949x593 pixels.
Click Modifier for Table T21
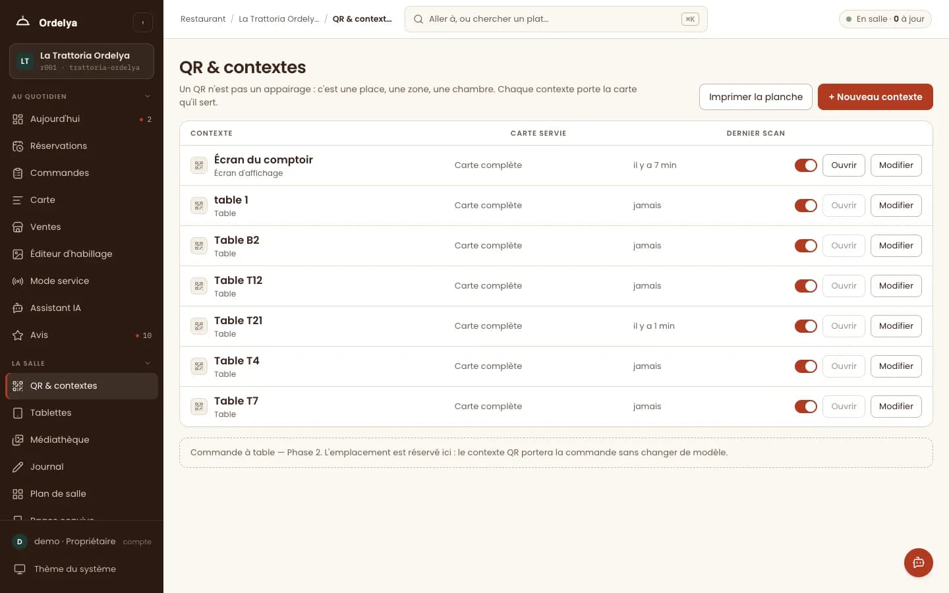coord(896,326)
